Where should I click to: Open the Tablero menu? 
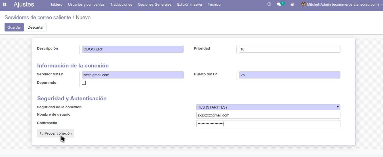(x=56, y=5)
